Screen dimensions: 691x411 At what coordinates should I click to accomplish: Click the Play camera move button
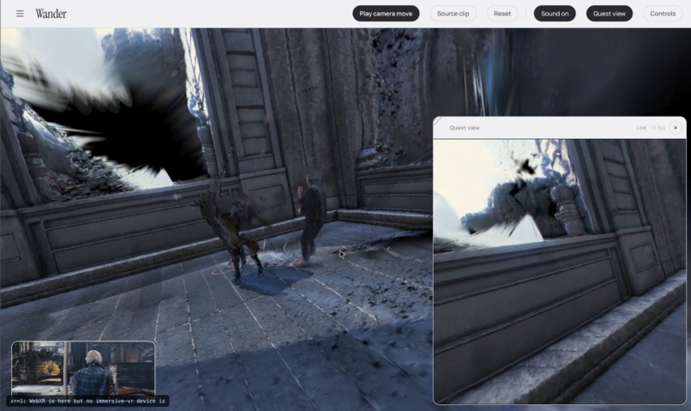[x=386, y=14]
